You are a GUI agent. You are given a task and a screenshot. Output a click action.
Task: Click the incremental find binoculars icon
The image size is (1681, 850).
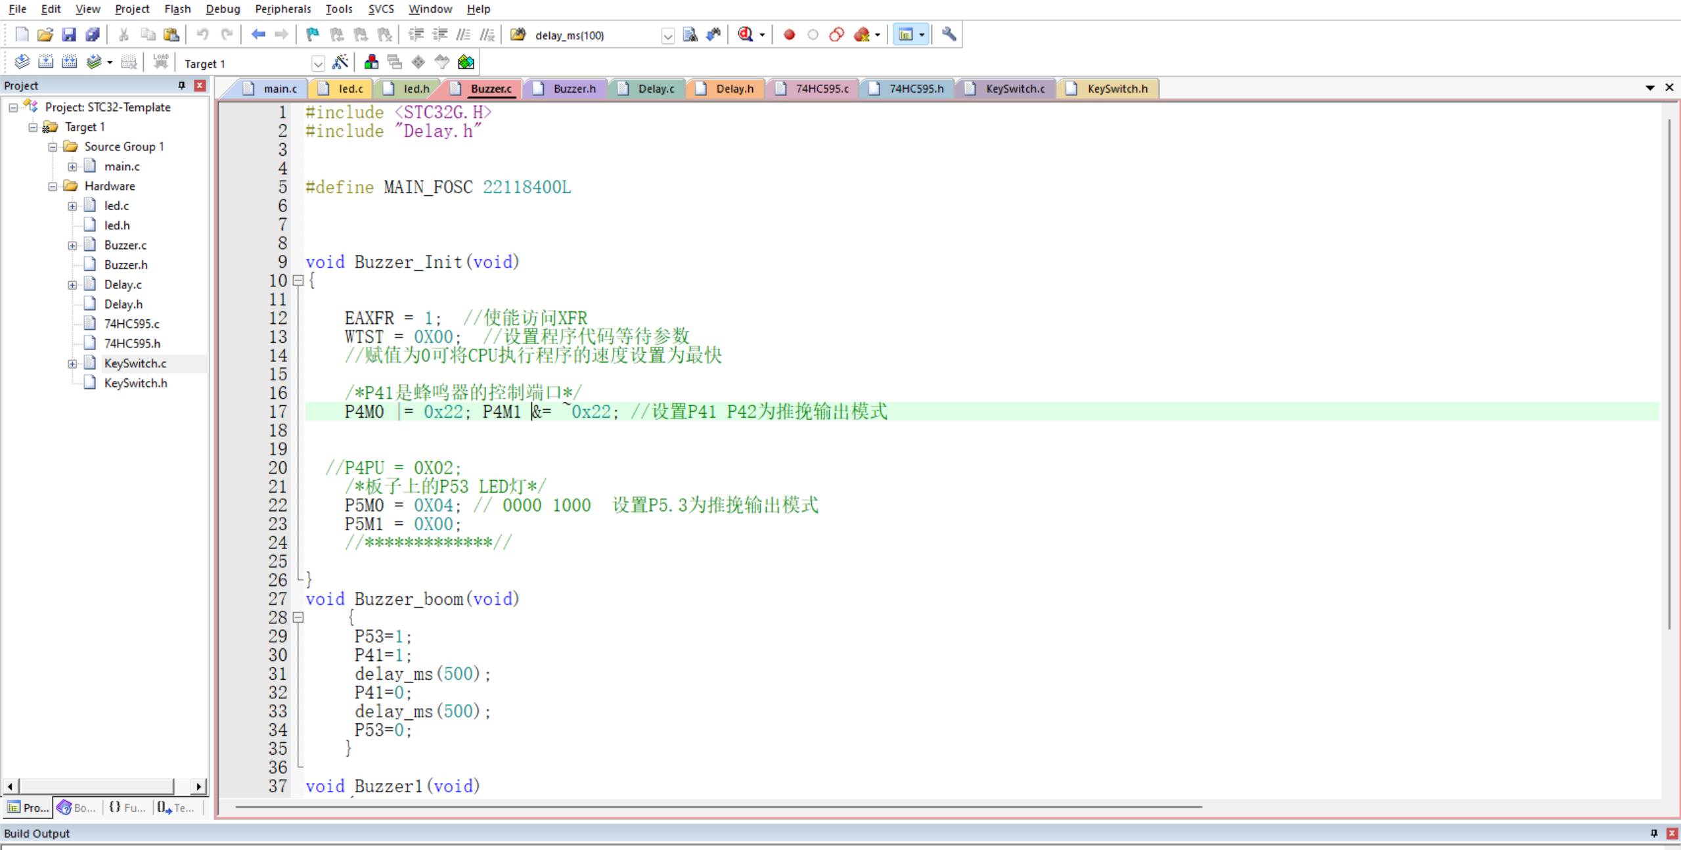coord(713,35)
